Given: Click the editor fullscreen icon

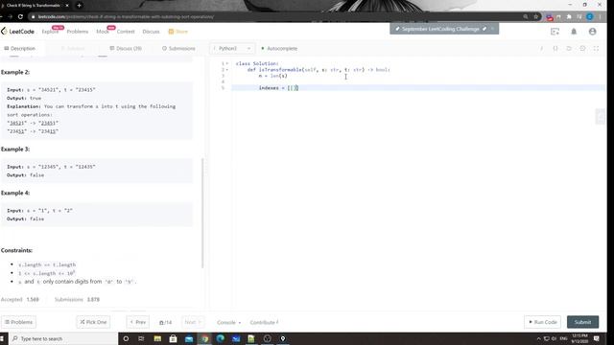Looking at the screenshot, I should (596, 49).
